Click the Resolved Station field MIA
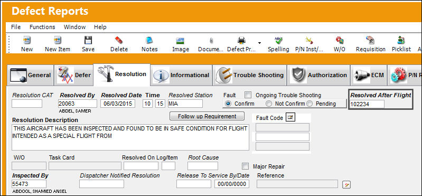Image resolution: width=422 pixels, height=196 pixels. pos(185,104)
